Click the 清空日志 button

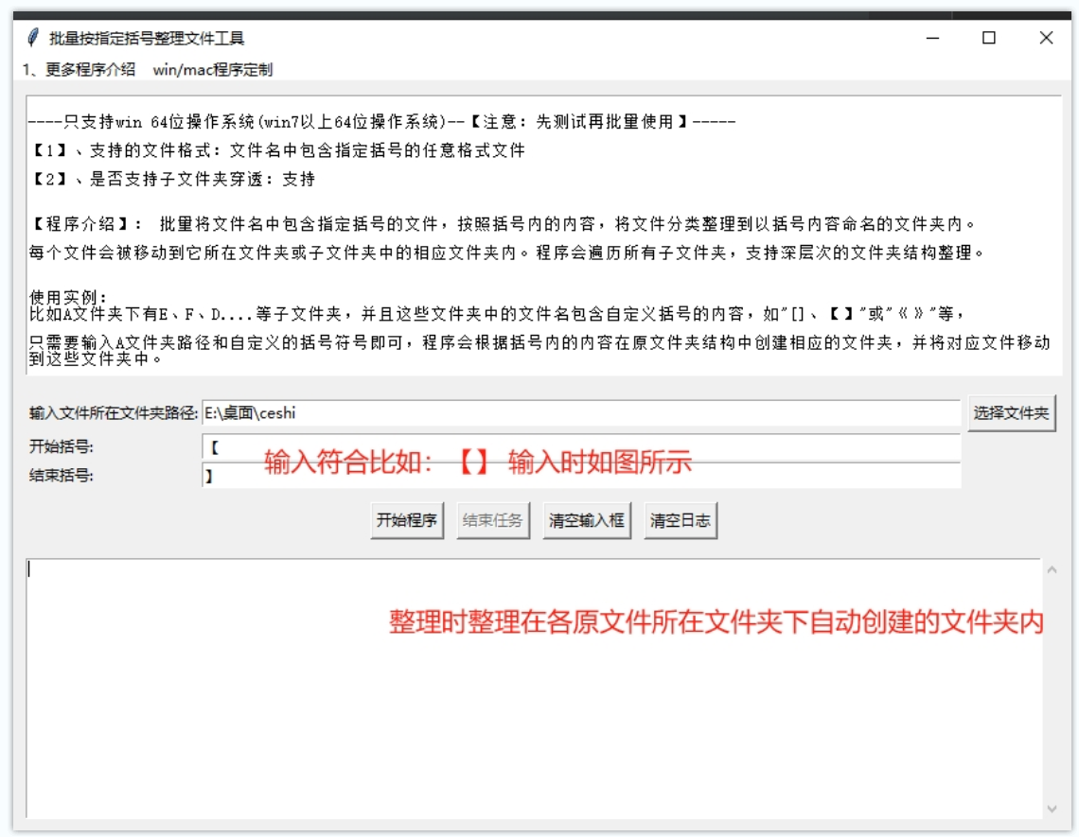click(x=680, y=520)
